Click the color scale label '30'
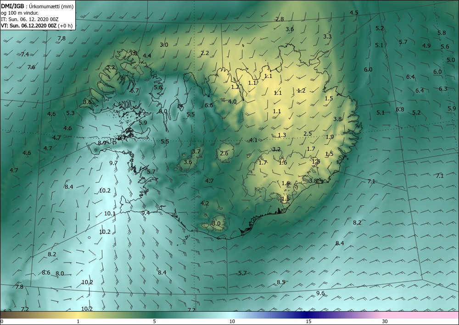The height and width of the screenshot is (325, 459). click(385, 321)
